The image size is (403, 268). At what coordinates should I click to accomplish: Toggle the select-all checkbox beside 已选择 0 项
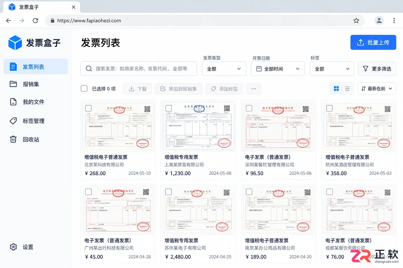84,89
